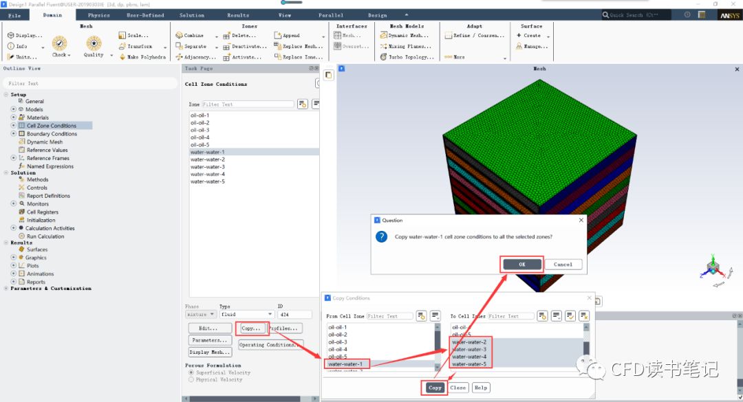Confirm the Question dialog with OK
The width and height of the screenshot is (743, 402).
pyautogui.click(x=521, y=265)
